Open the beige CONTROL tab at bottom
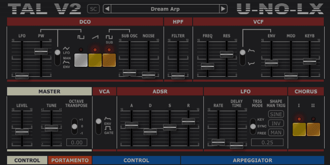The image size is (330, 165). point(27,160)
